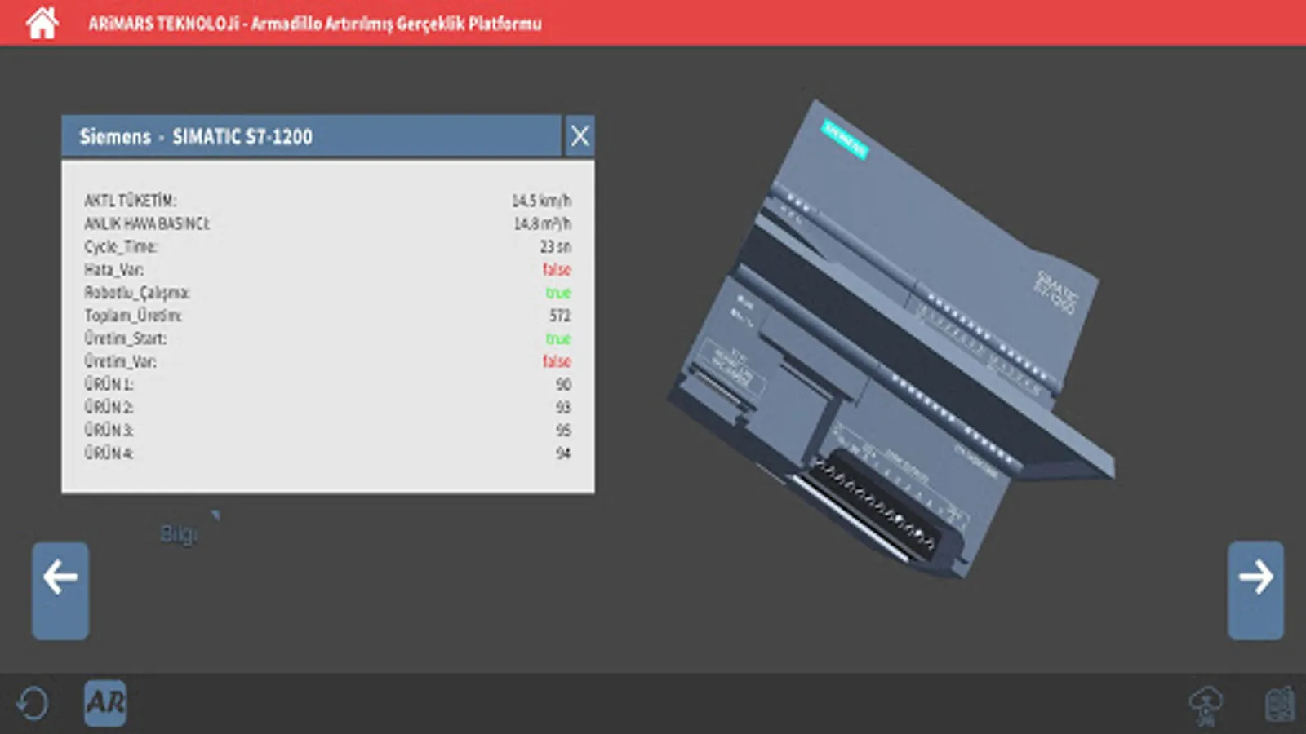This screenshot has height=734, width=1306.
Task: Click the panel title Siemens - SIMATIC S7-1200
Action: 196,136
